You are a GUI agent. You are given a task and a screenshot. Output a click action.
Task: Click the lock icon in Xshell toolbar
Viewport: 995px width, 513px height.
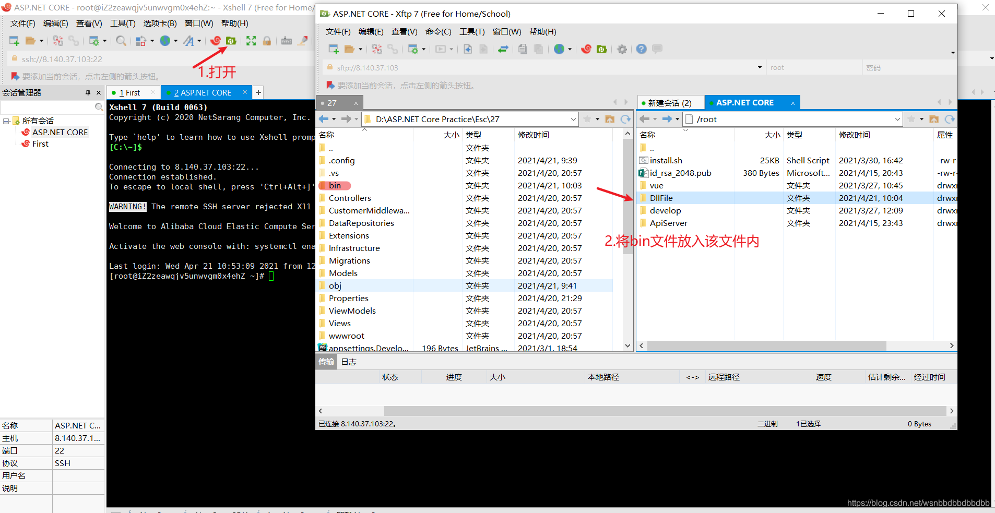(267, 41)
